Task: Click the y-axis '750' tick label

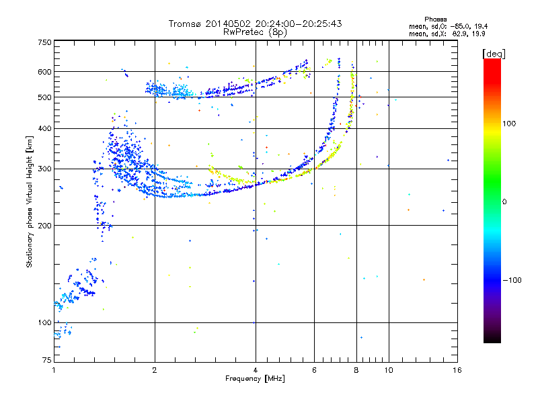Action: [44, 42]
